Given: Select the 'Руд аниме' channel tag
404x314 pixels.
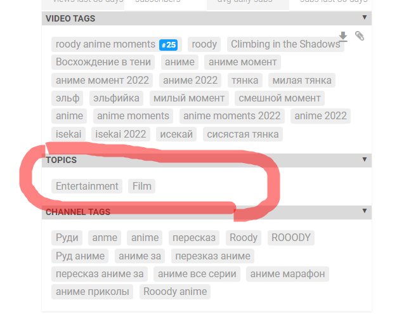Looking at the screenshot, I should [80, 256].
